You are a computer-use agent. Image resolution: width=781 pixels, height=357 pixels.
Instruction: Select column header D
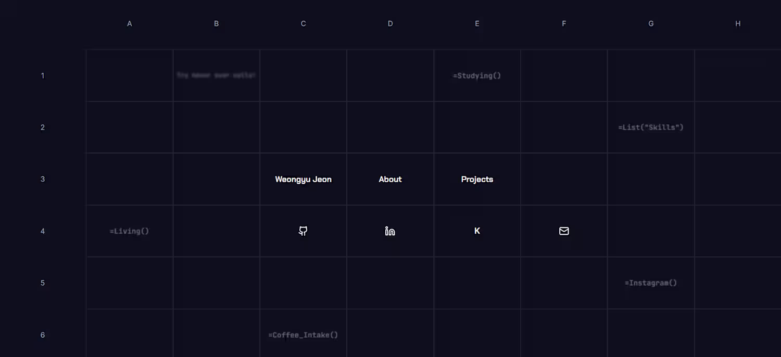(390, 23)
